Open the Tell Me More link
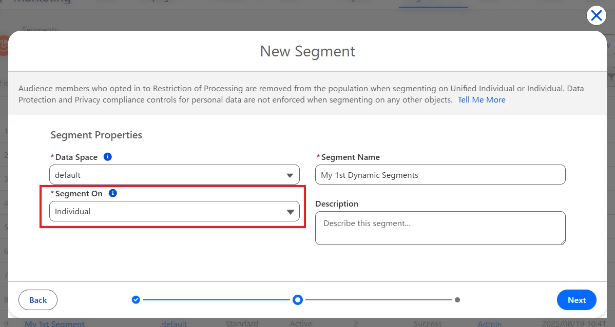Viewport: 615px width, 327px height. (x=482, y=100)
